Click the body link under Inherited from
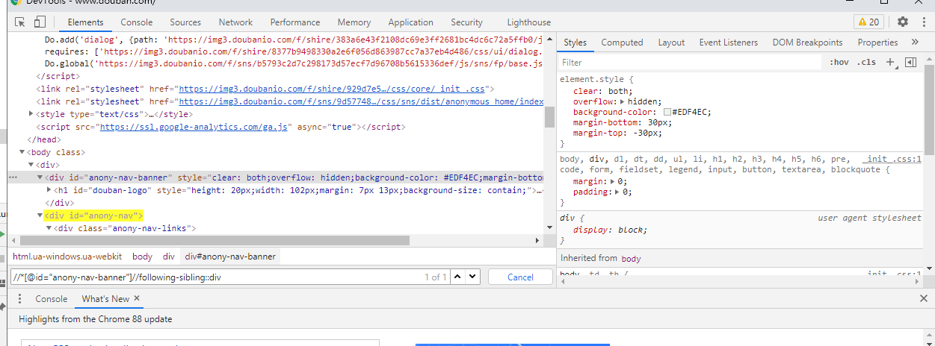 click(631, 259)
